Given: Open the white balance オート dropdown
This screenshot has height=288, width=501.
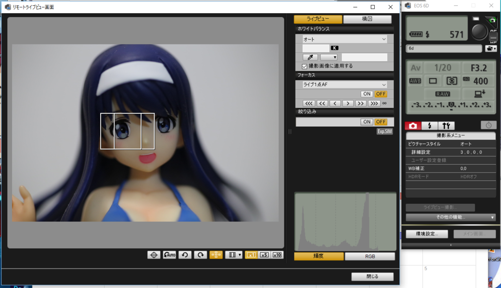Looking at the screenshot, I should pos(345,39).
